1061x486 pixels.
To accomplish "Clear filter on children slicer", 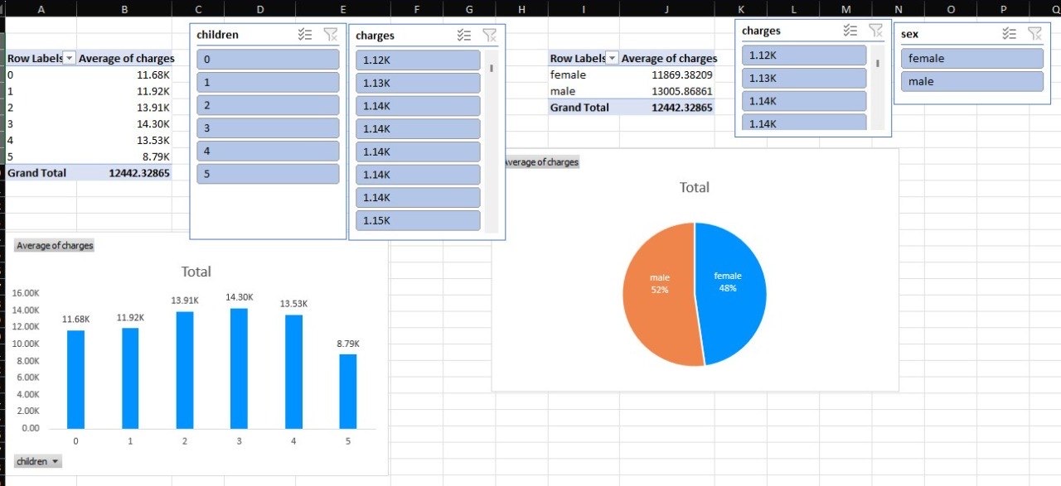I will click(x=331, y=35).
